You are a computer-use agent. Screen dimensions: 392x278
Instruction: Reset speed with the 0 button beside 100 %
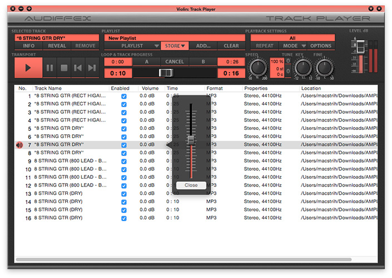[288, 61]
